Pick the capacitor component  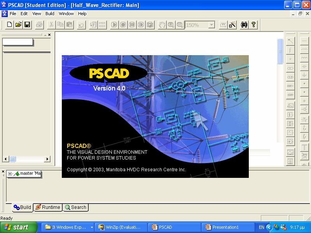[x=304, y=66]
